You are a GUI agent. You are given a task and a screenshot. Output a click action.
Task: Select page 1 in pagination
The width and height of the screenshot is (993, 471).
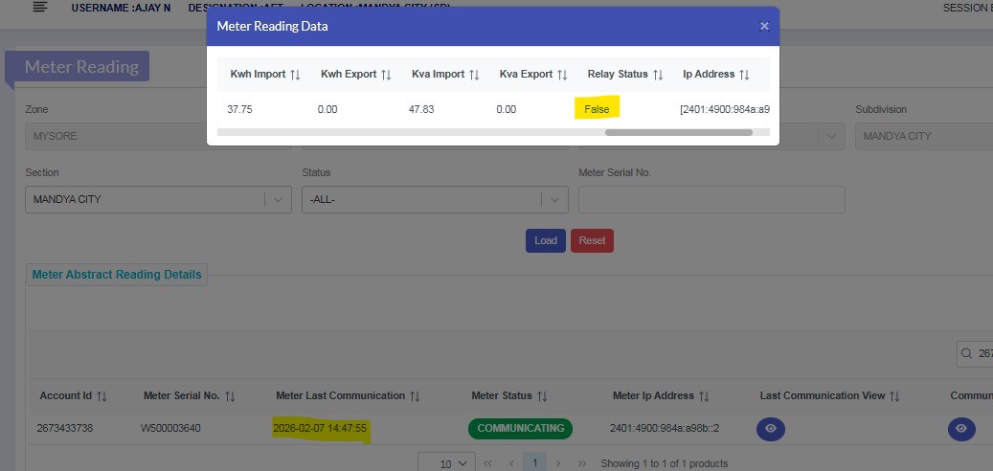coord(534,462)
